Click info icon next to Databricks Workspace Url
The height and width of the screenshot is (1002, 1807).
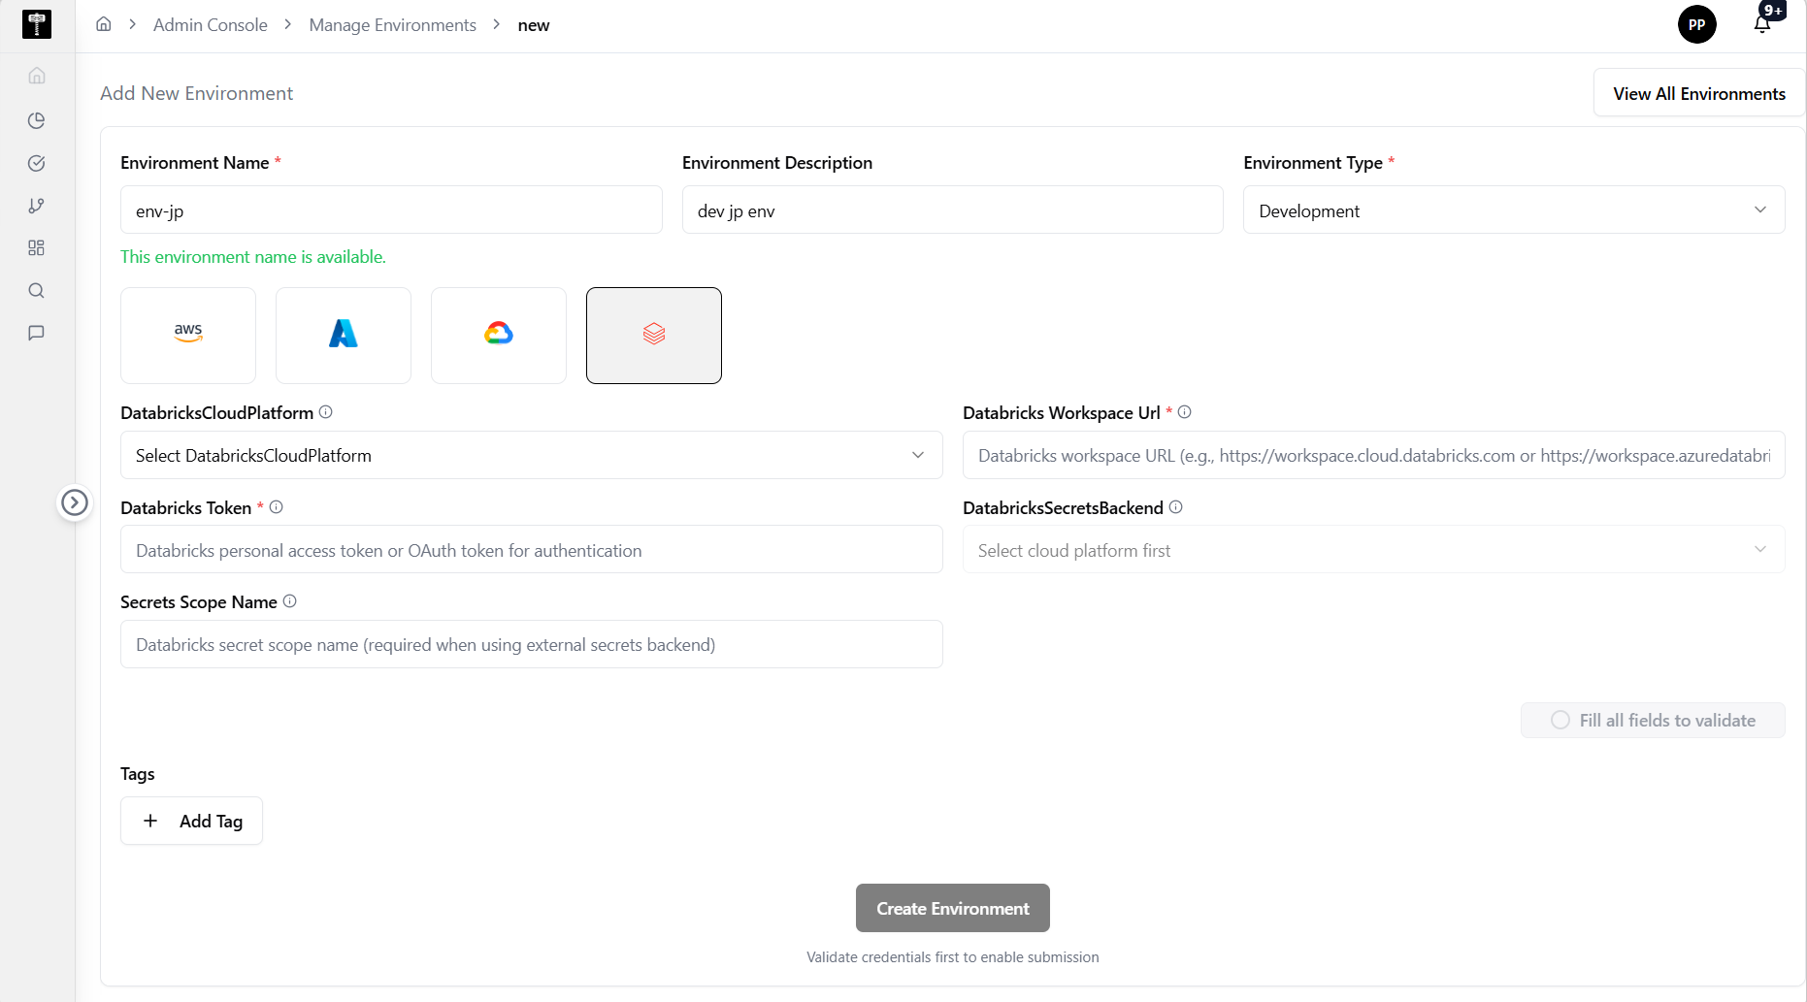tap(1185, 412)
